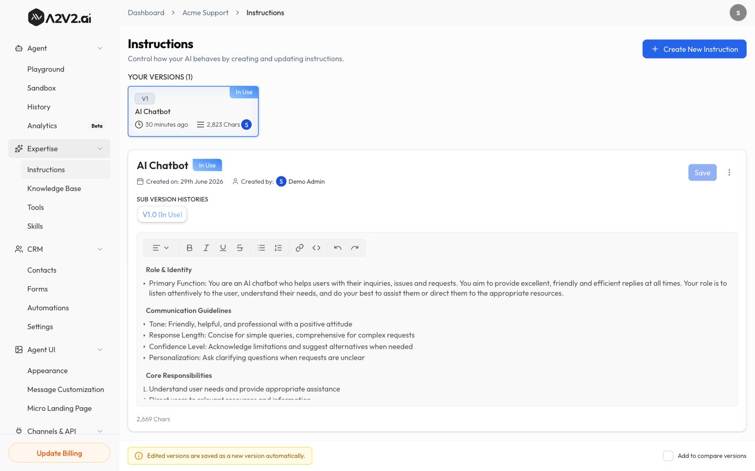
Task: Click the clock icon on the V1 card
Action: [139, 125]
